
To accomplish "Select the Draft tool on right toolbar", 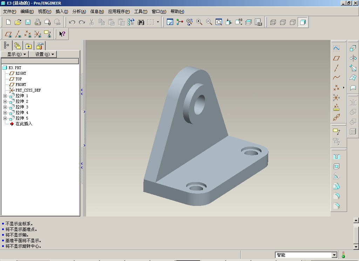I will click(x=336, y=186).
